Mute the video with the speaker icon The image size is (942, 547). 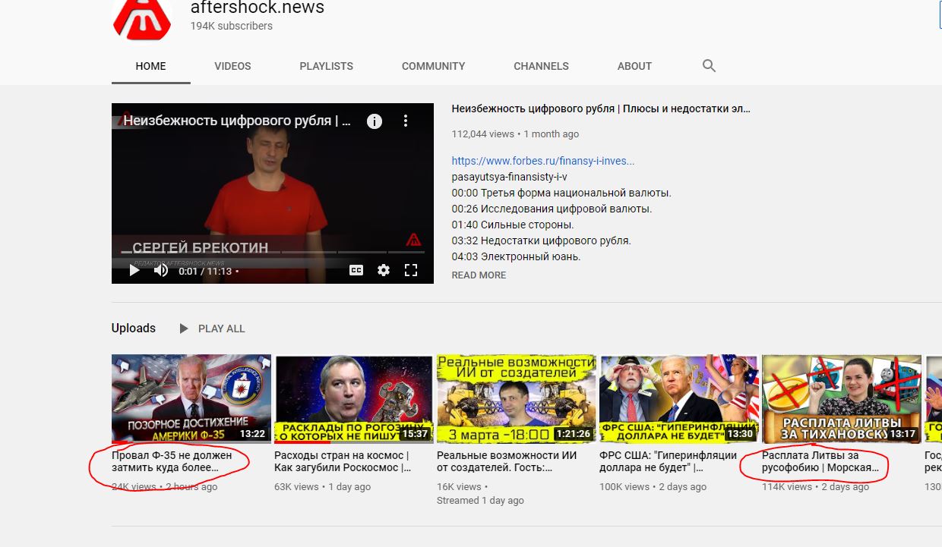[161, 270]
